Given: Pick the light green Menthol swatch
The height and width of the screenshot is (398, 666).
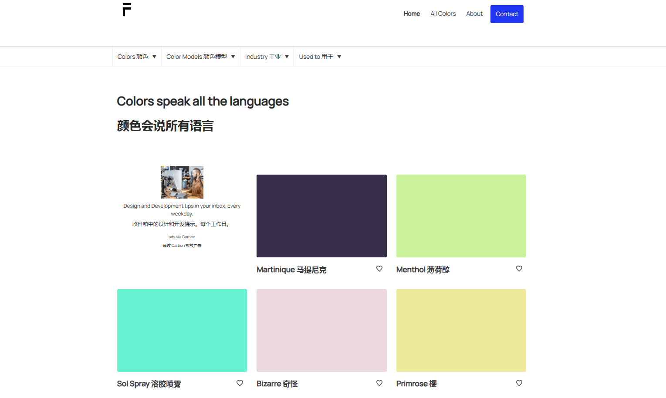Looking at the screenshot, I should pos(461,216).
